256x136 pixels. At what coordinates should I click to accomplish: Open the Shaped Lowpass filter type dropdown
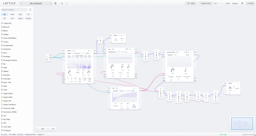(114, 52)
